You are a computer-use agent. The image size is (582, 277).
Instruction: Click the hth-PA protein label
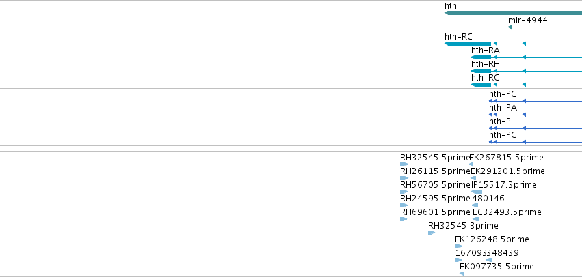503,108
